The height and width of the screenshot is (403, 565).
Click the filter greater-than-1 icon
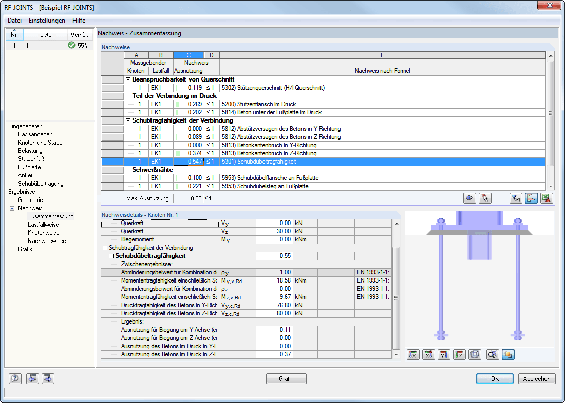click(x=516, y=198)
